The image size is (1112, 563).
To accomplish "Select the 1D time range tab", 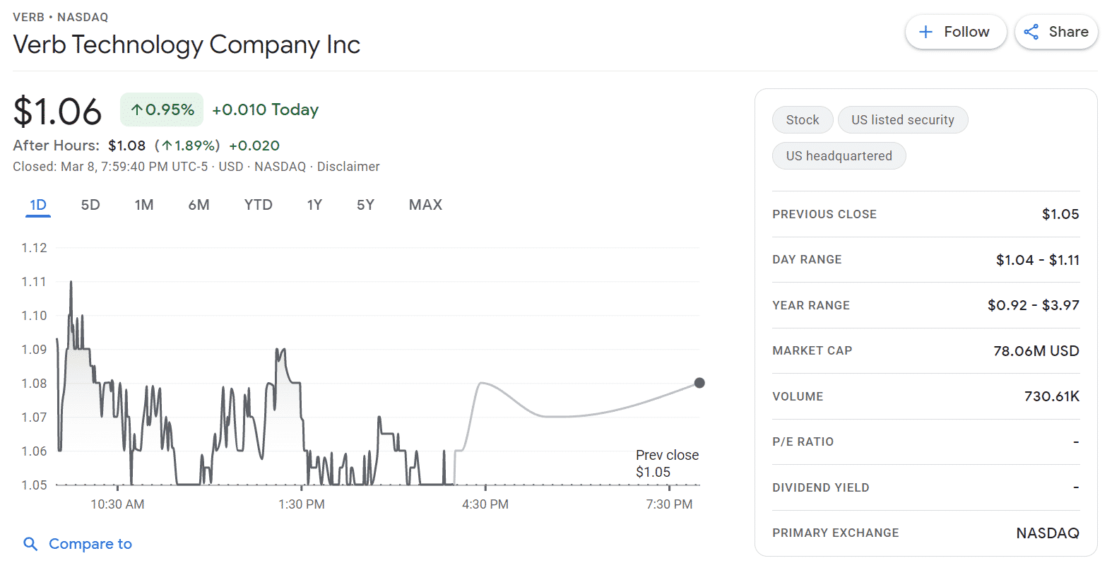I will [38, 205].
